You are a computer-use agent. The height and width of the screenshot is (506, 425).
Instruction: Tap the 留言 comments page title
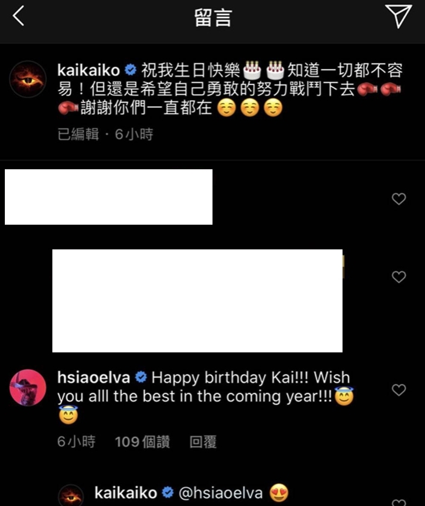coord(213,17)
